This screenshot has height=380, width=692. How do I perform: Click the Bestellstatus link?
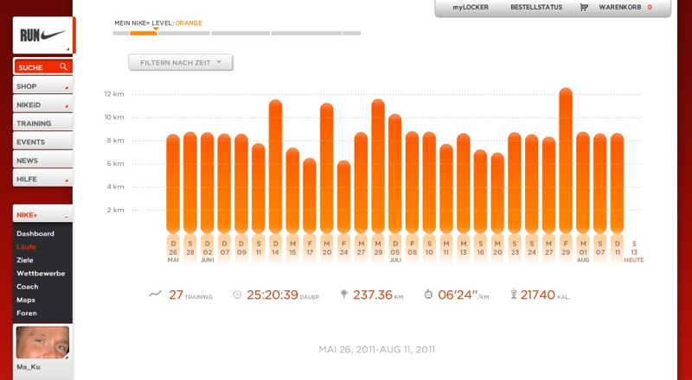click(x=535, y=7)
